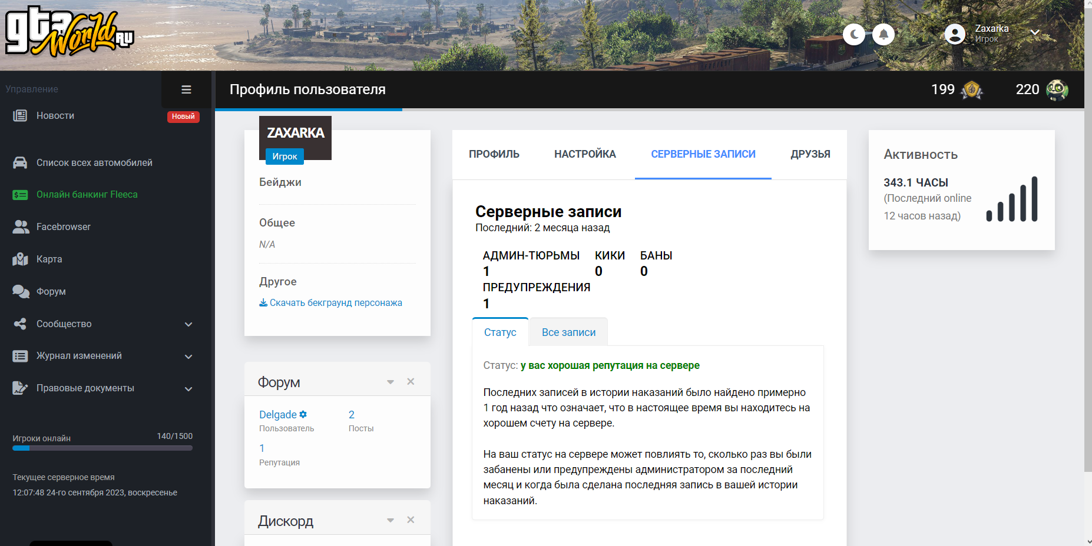Click the current server time text
The image size is (1092, 546).
pos(95,492)
